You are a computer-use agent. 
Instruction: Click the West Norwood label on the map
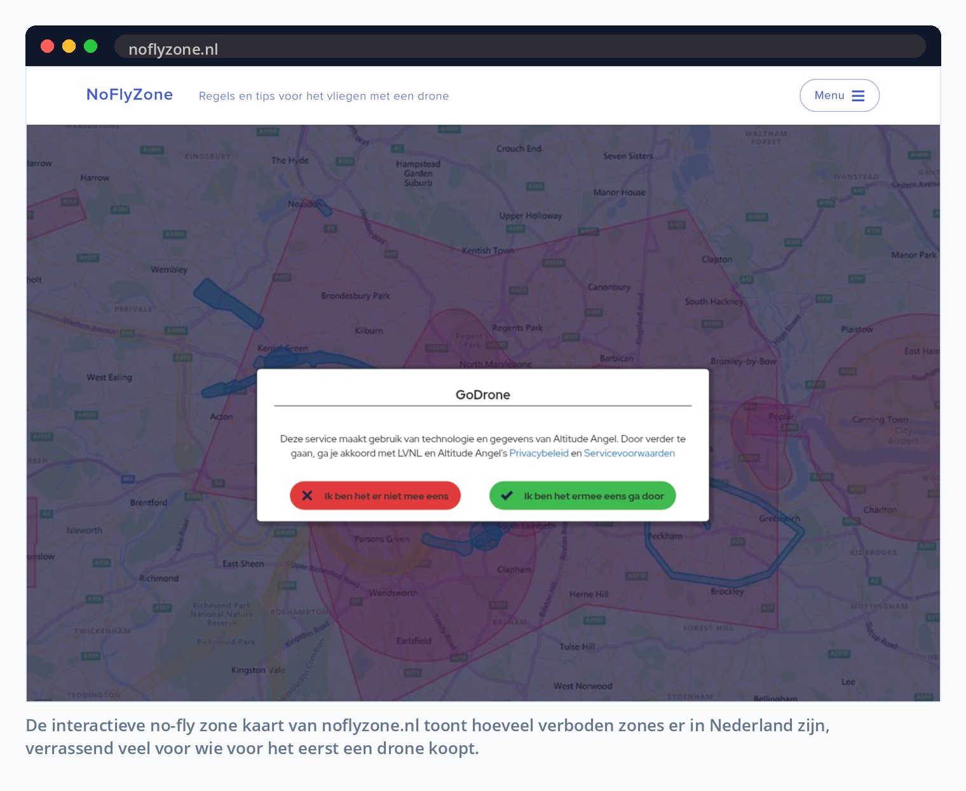(583, 686)
